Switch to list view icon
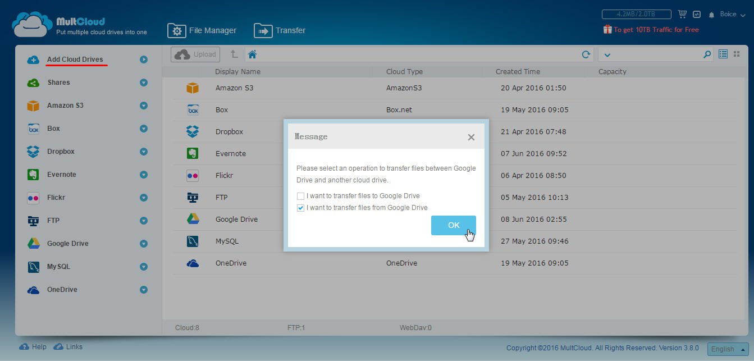 pyautogui.click(x=723, y=54)
